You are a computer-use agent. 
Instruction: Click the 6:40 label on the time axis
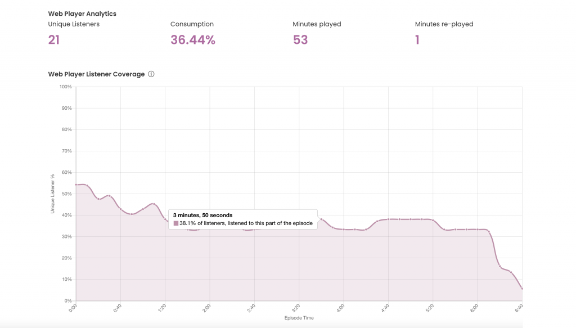pos(518,308)
